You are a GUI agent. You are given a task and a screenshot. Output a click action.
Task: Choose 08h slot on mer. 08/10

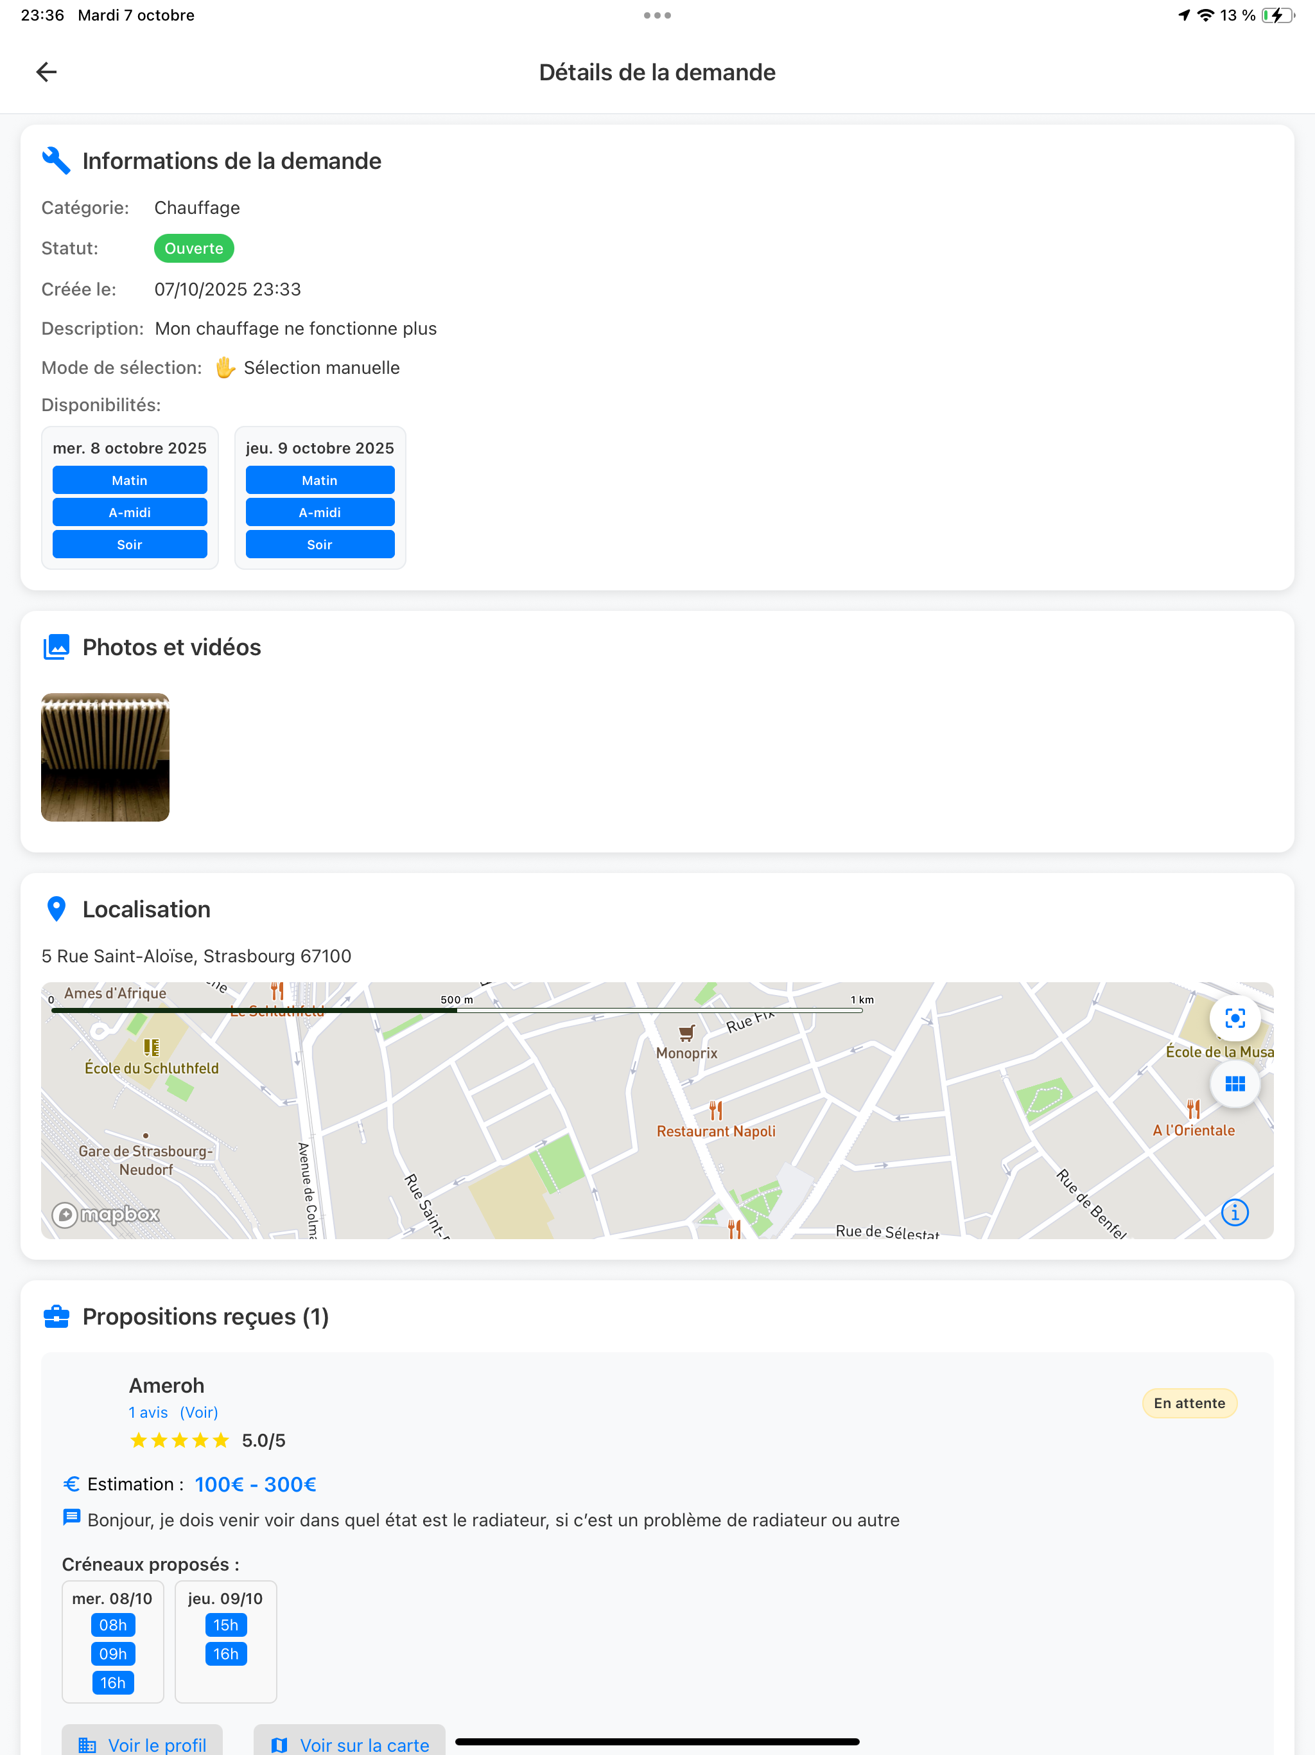(112, 1626)
